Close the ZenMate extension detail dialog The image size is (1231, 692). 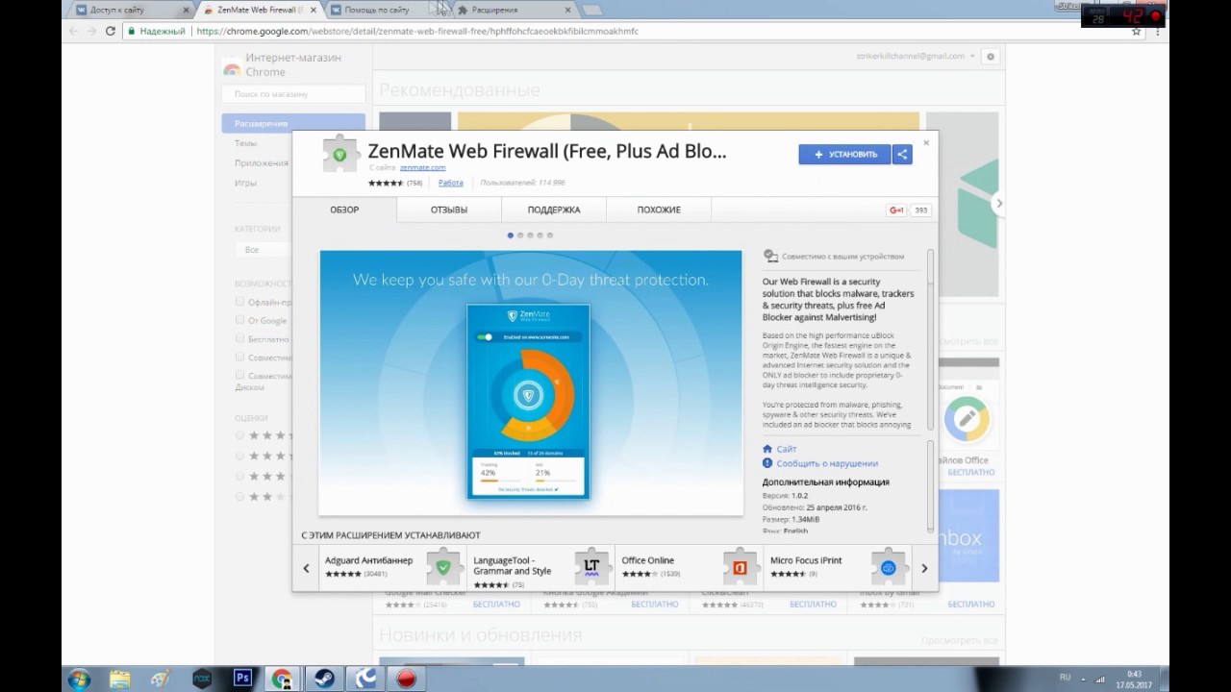926,142
